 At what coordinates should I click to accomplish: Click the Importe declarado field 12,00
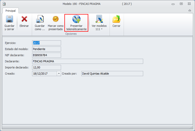coord(46,67)
